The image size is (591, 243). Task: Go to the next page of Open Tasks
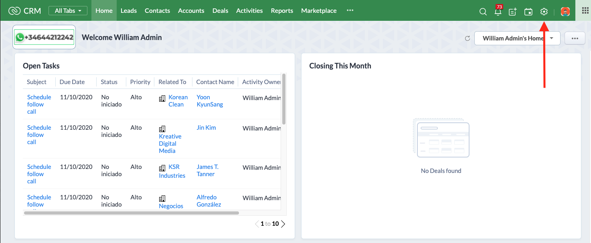click(283, 224)
